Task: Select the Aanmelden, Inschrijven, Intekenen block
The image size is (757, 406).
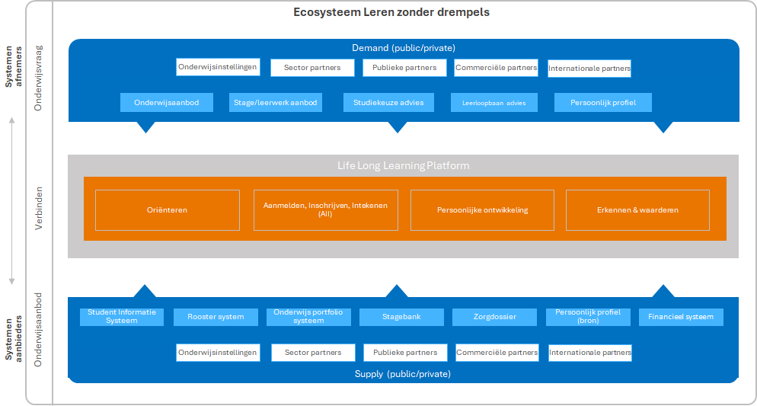Action: pyautogui.click(x=325, y=210)
